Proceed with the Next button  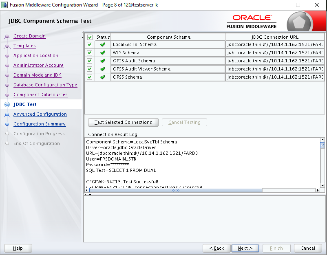(245, 248)
